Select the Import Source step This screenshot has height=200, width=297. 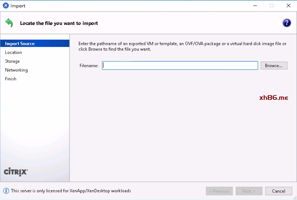tap(20, 43)
